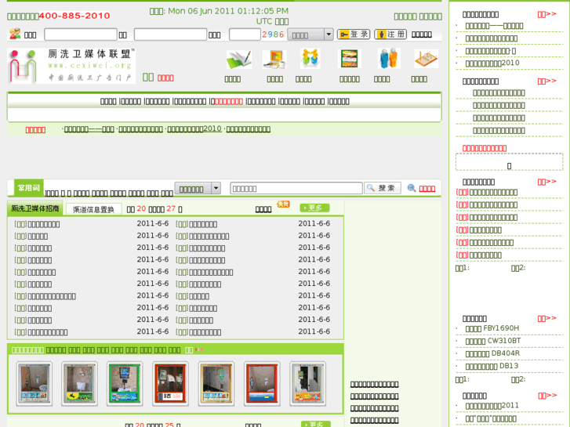This screenshot has width=570, height=427.
Task: Open the blue and orange two-person icon
Action: [387, 59]
